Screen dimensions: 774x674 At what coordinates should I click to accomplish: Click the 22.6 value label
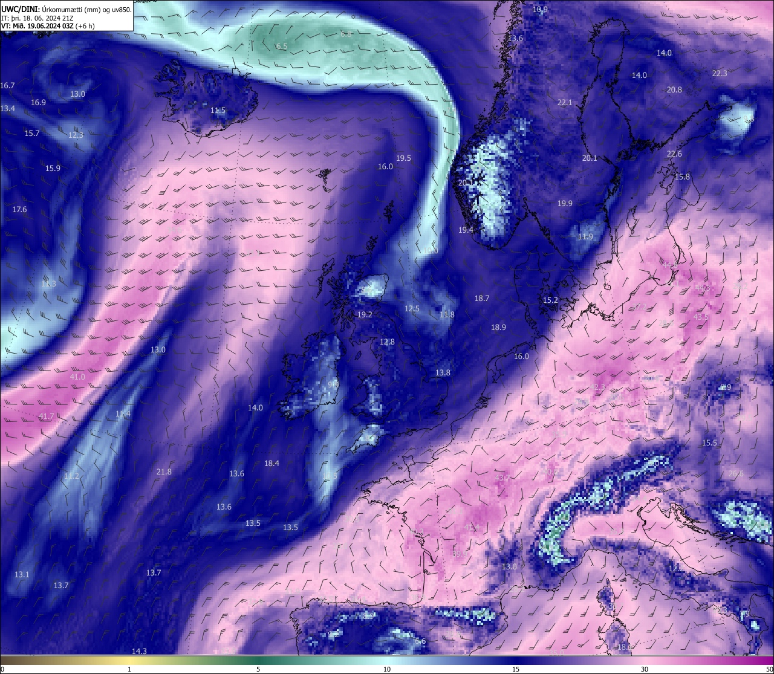click(674, 154)
